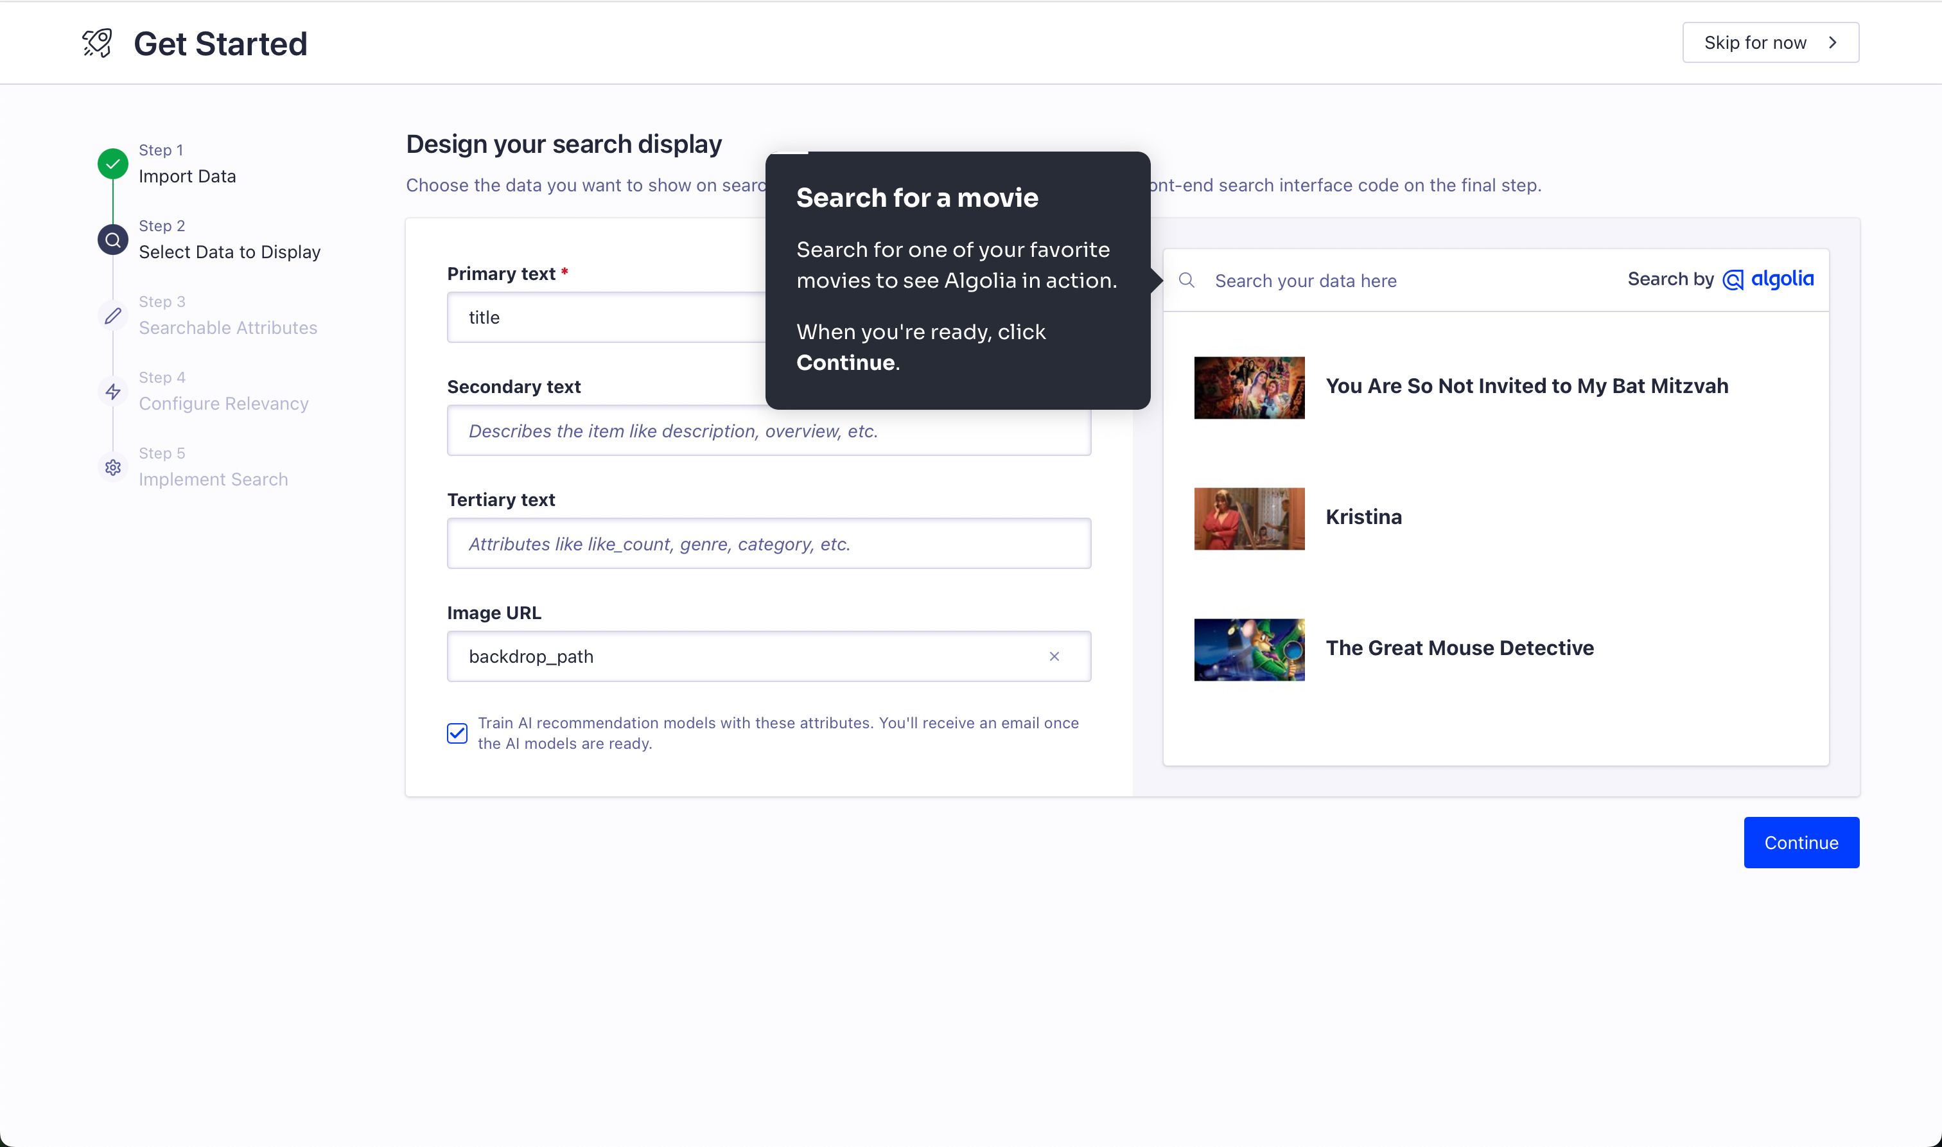Image resolution: width=1942 pixels, height=1147 pixels.
Task: Click in Search your data here field
Action: pyautogui.click(x=1406, y=281)
